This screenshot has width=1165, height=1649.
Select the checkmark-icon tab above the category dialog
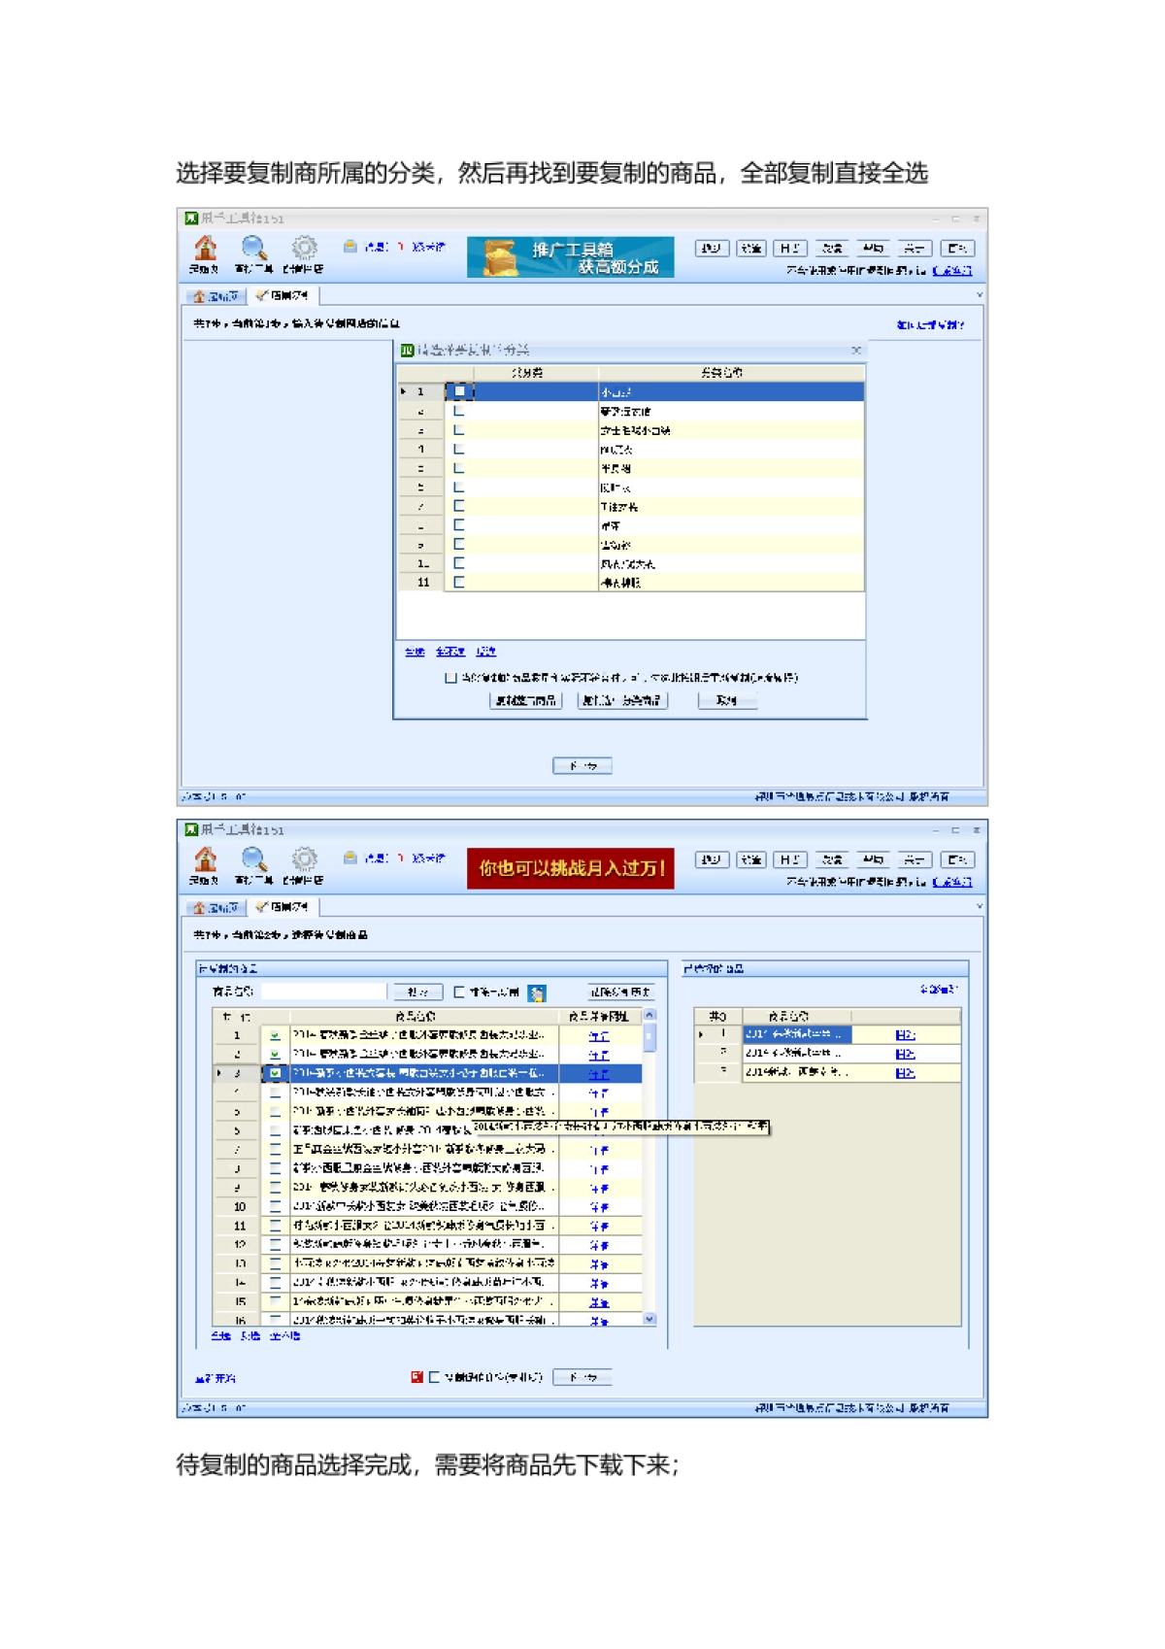click(x=282, y=295)
